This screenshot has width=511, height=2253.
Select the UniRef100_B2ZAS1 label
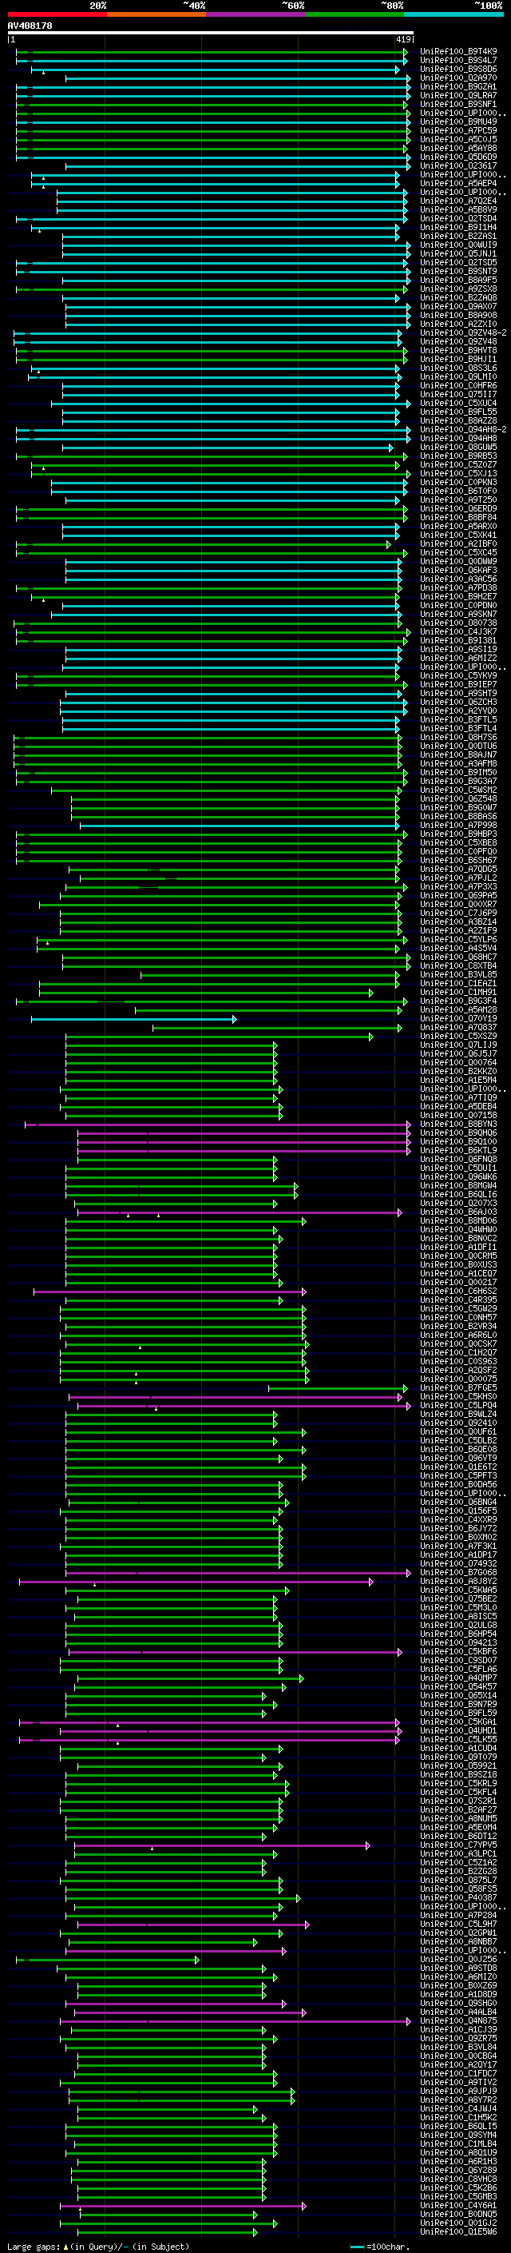point(458,236)
